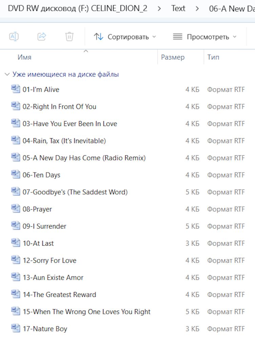Select the file name 09-I Surrender
This screenshot has width=255, height=346.
[x=44, y=226]
